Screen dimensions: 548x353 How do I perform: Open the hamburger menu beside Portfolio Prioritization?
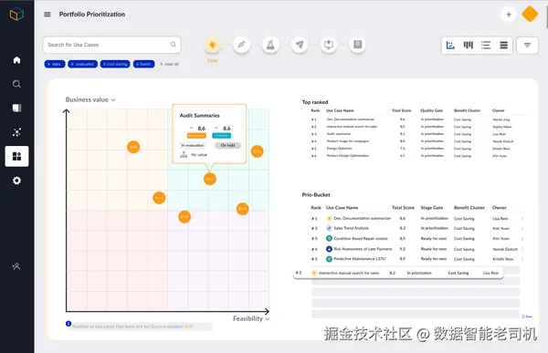tap(47, 15)
